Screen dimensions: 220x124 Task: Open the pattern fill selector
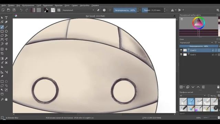pos(39,10)
